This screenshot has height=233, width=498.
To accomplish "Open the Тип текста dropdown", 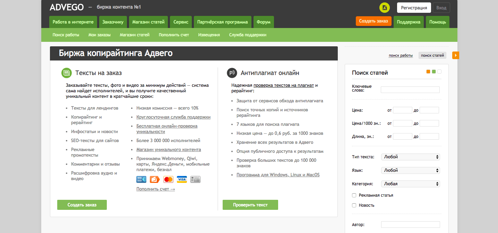I will pyautogui.click(x=410, y=157).
